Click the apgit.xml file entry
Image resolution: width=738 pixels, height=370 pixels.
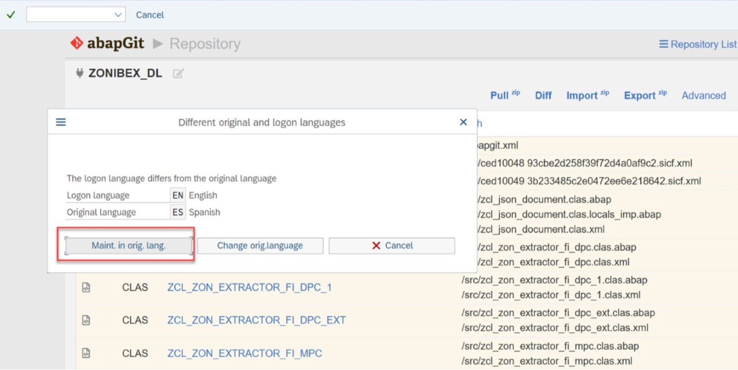tap(498, 145)
